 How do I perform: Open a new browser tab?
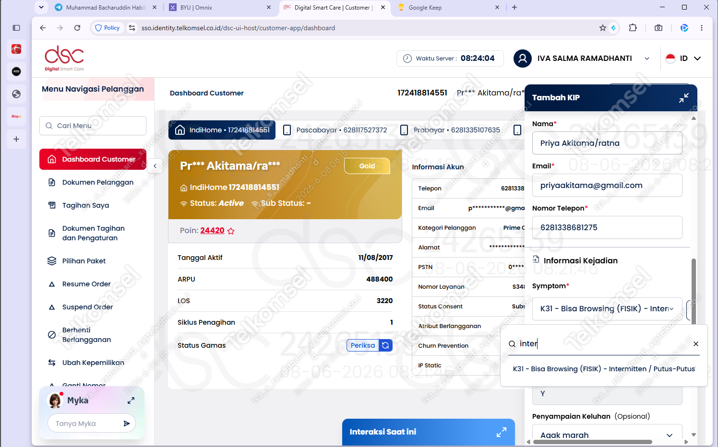pos(515,7)
